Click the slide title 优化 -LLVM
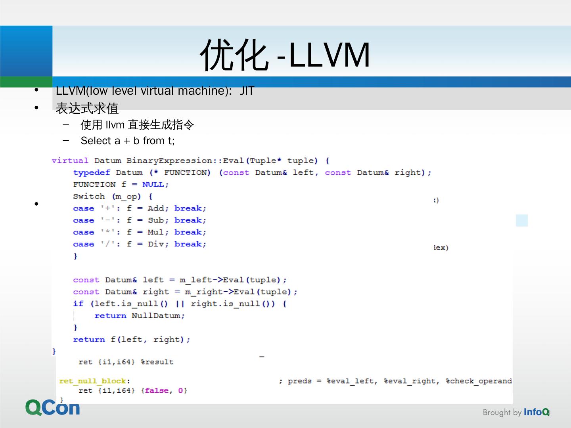 click(285, 55)
